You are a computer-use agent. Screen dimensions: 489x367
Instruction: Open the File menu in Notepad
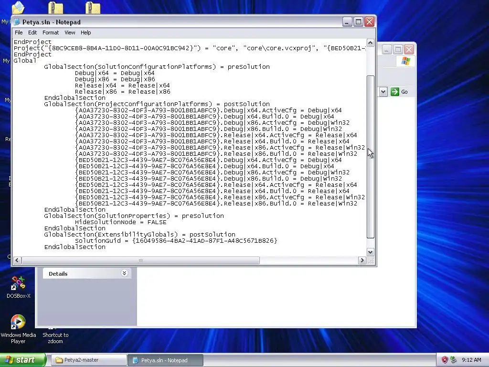click(19, 32)
